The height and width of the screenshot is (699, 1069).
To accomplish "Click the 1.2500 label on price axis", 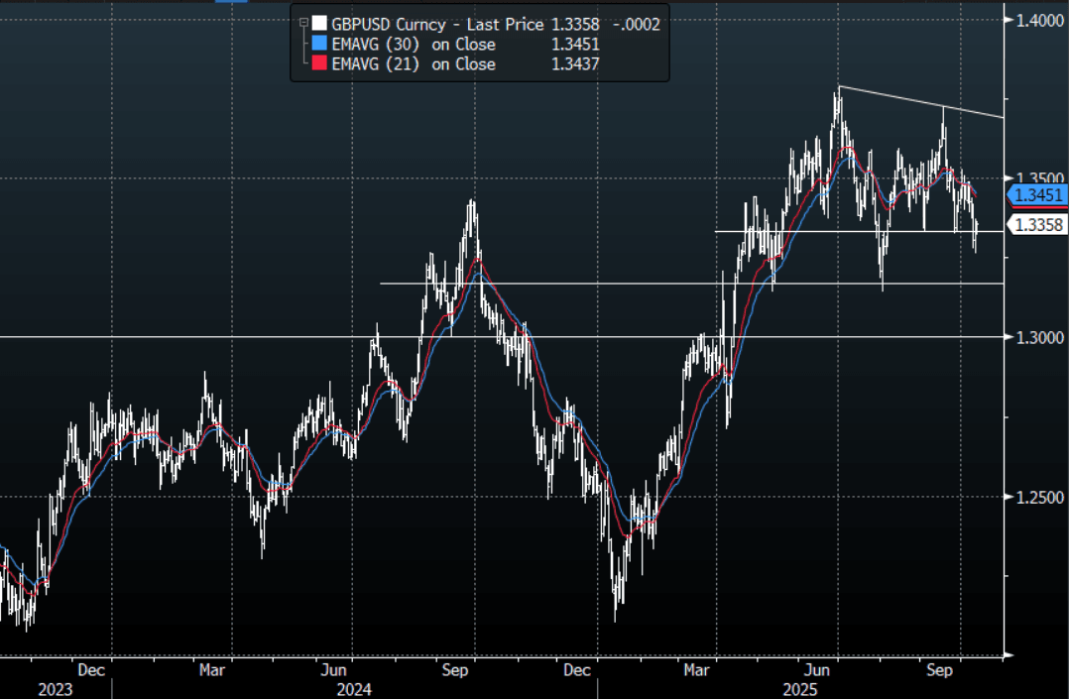I will [x=1038, y=496].
